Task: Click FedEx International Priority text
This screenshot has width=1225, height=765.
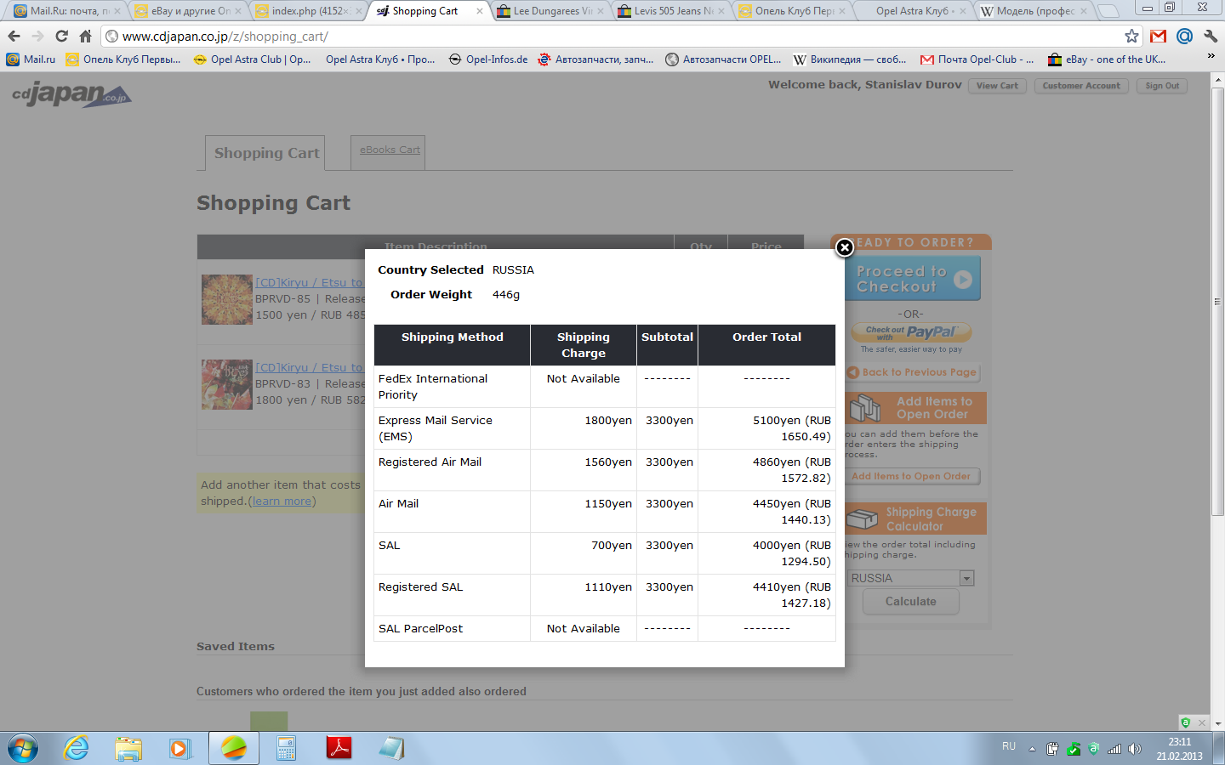Action: [433, 387]
